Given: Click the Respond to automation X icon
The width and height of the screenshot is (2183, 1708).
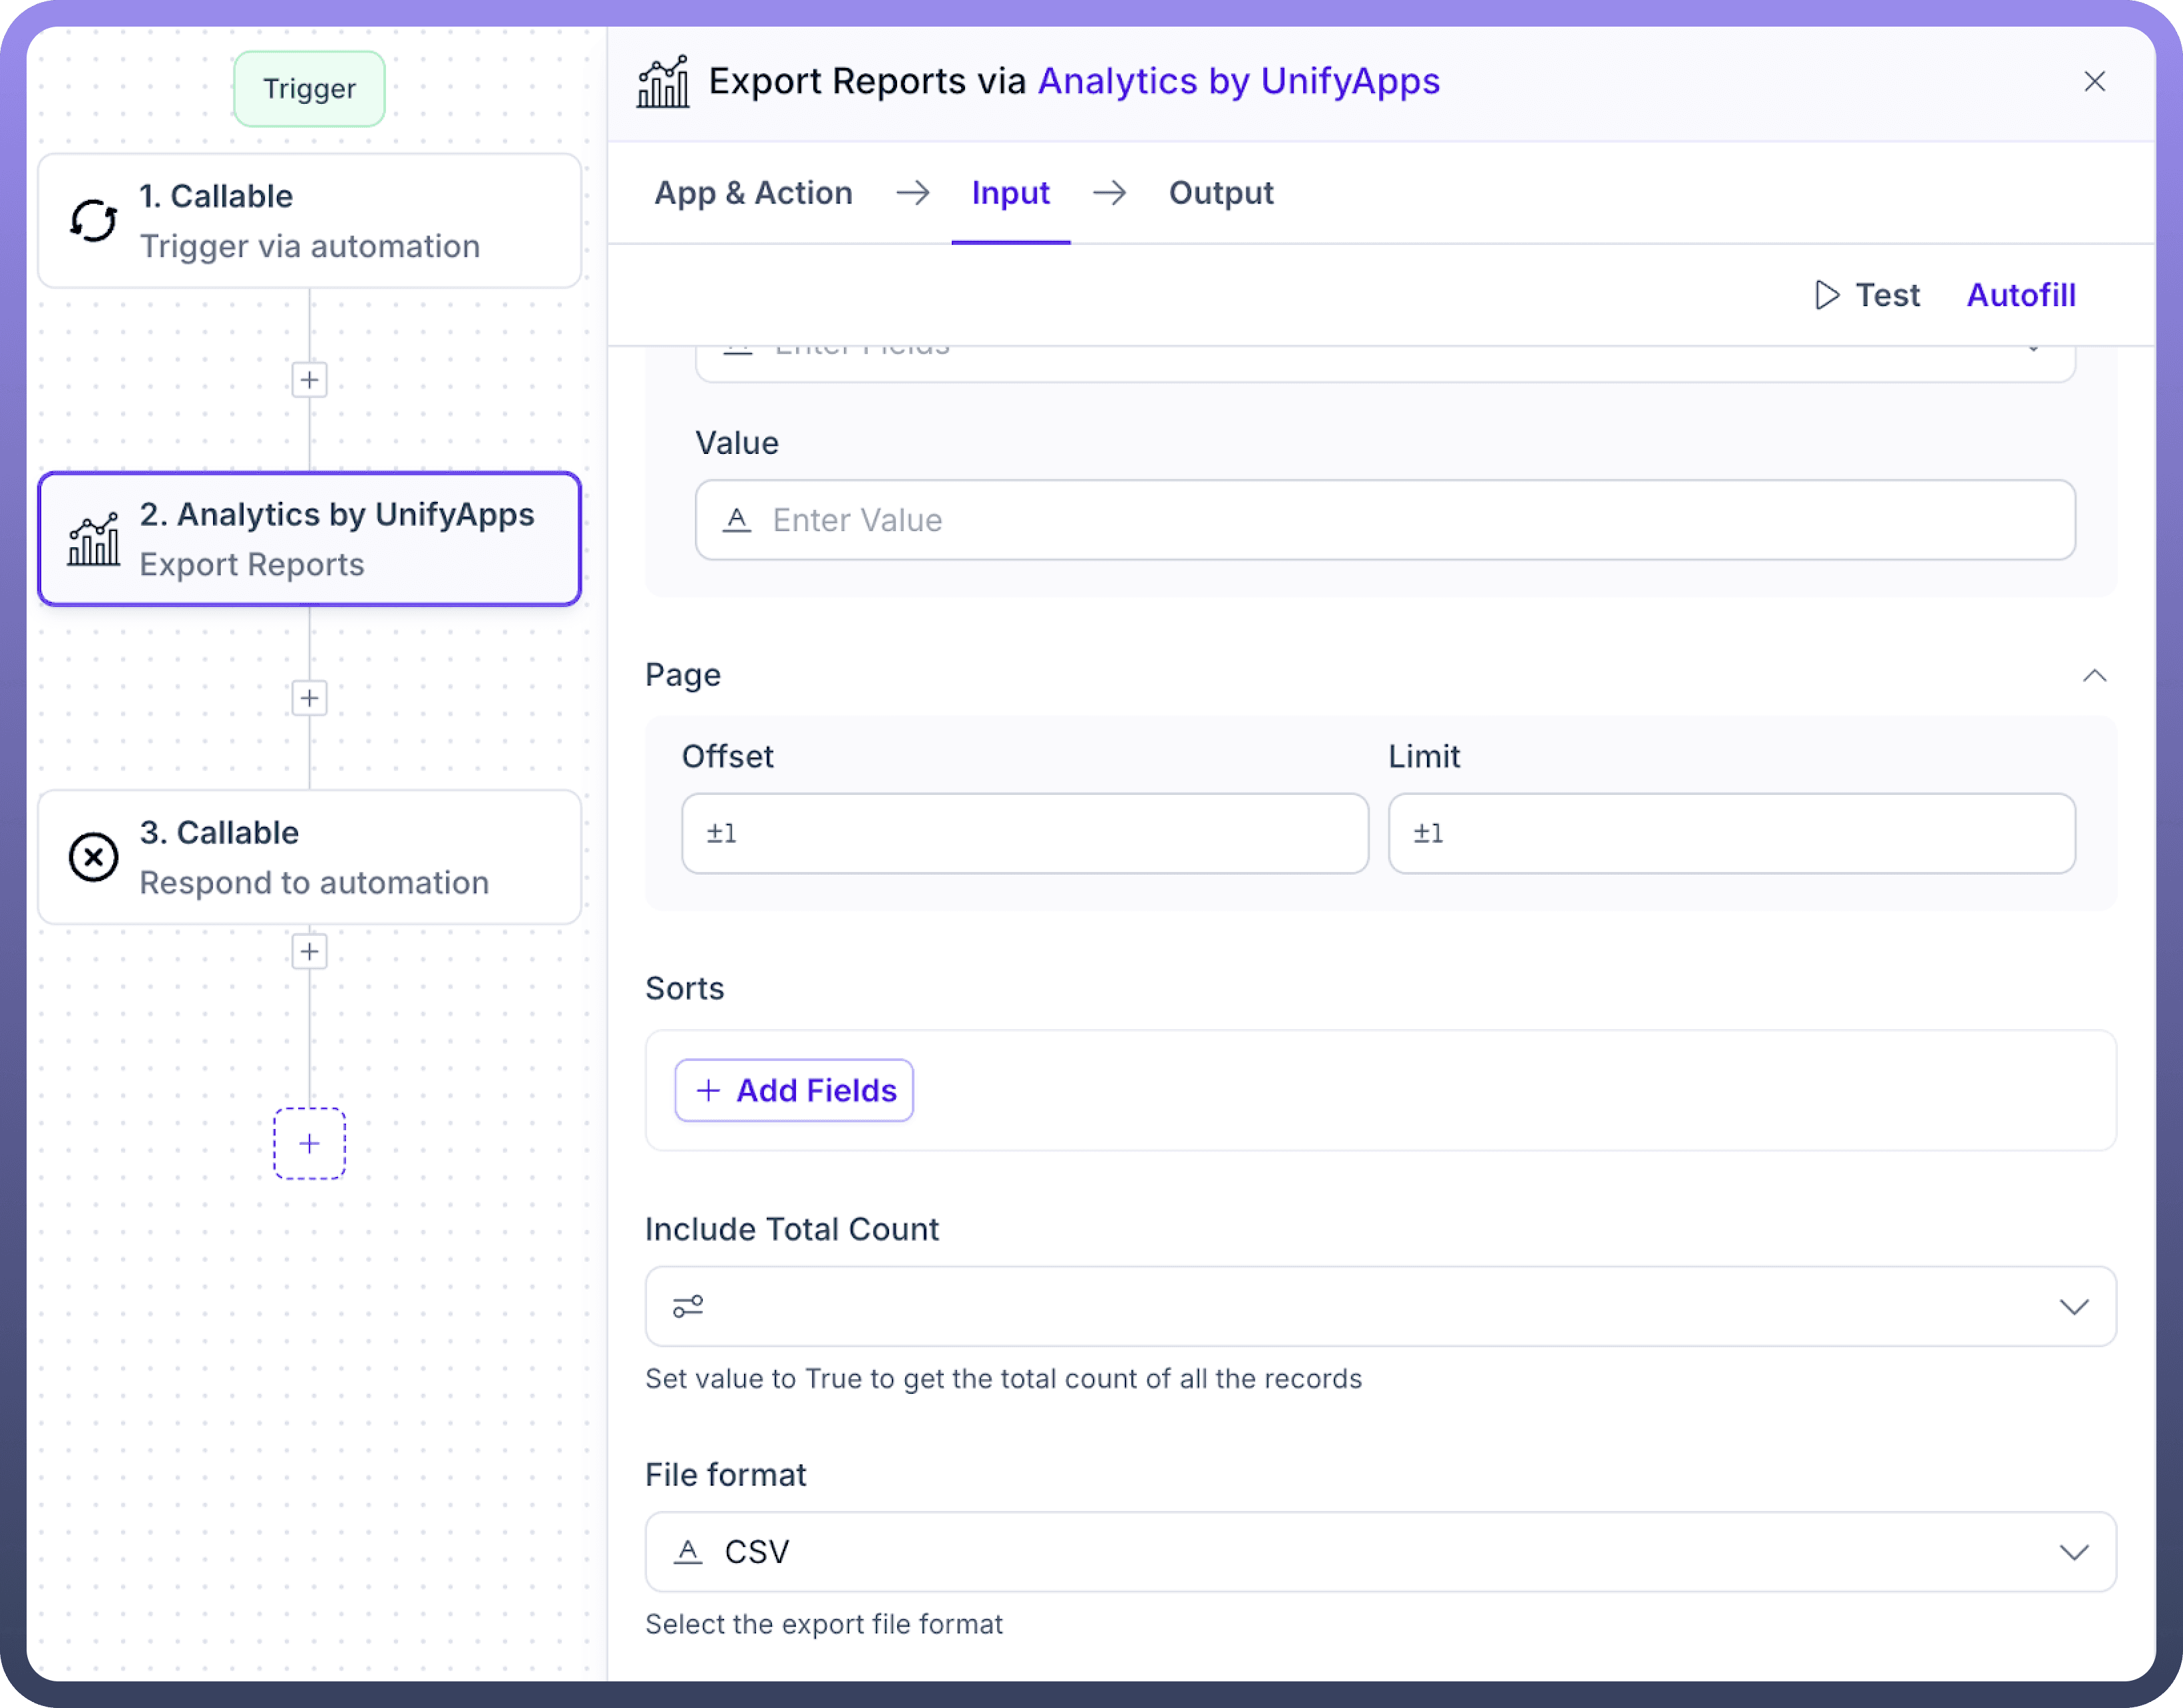Looking at the screenshot, I should pos(94,857).
